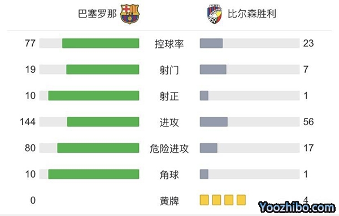Click the gray 射门 shots bar showing 7
Screen dimensions: 339x216
[213, 69]
